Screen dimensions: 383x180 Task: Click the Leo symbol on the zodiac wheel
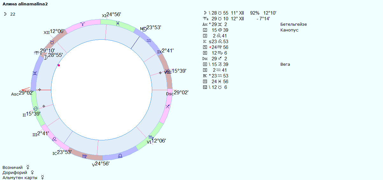point(54,139)
